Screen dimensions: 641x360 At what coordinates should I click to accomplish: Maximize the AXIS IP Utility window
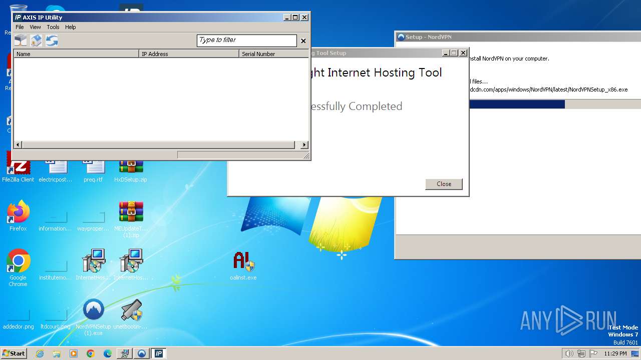tap(295, 17)
